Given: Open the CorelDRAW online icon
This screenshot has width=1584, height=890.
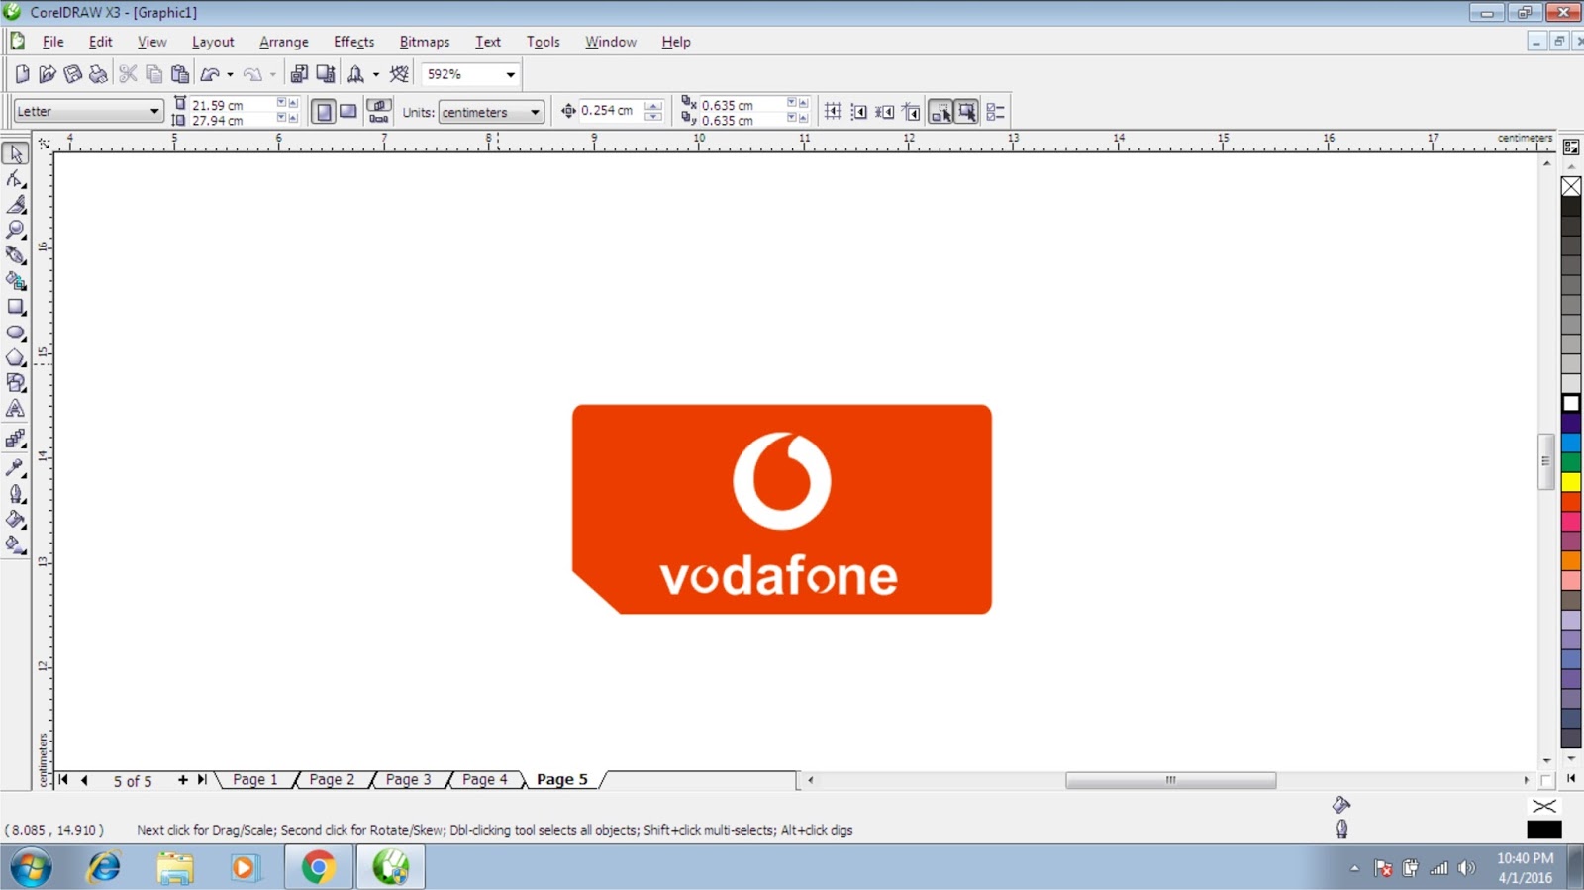Looking at the screenshot, I should pyautogui.click(x=399, y=74).
